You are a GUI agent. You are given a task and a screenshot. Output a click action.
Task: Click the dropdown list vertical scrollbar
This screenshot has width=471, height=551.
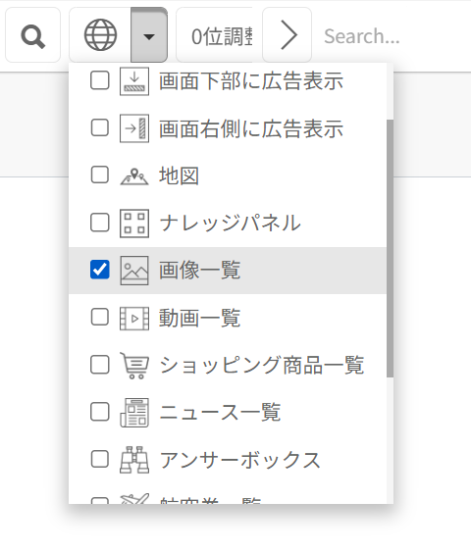pyautogui.click(x=390, y=248)
